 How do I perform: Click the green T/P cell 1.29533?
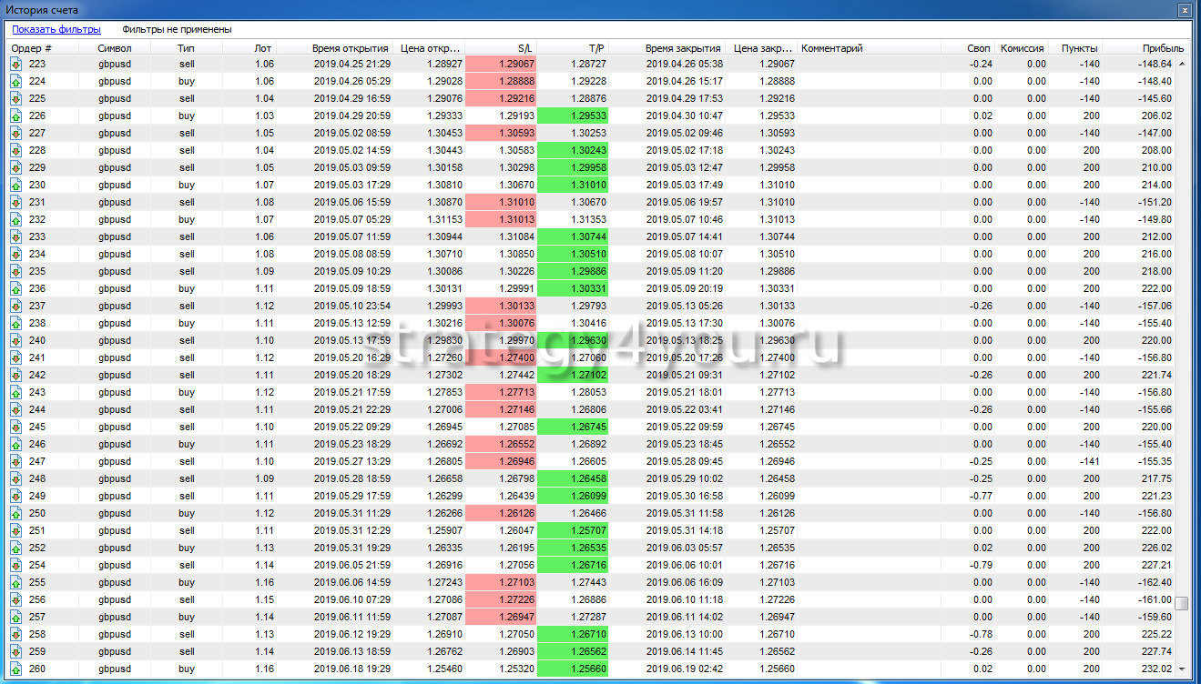pos(572,116)
